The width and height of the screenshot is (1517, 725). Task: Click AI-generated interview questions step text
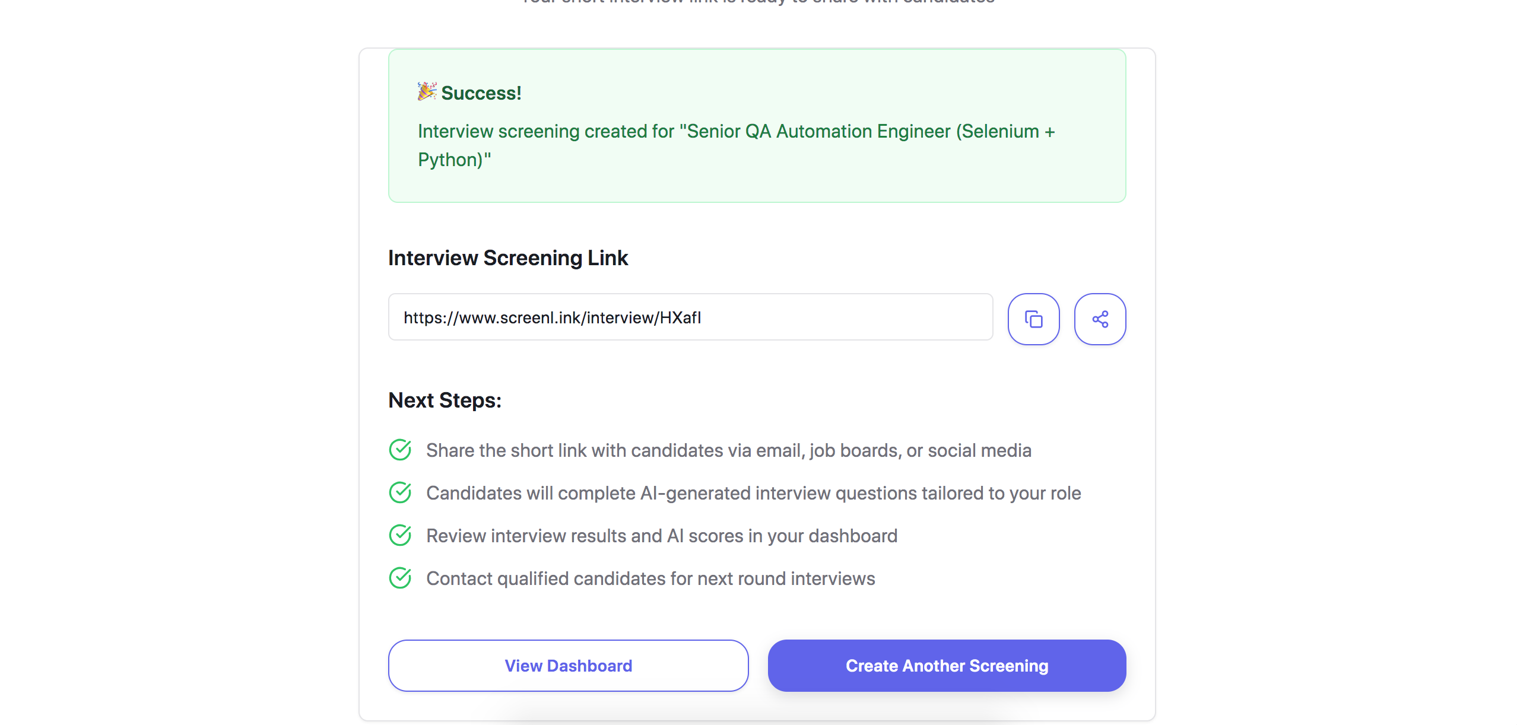pos(753,494)
